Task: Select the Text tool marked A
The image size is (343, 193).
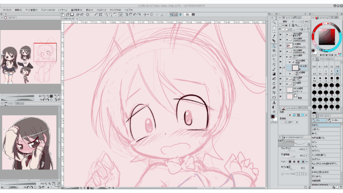Action: 274,102
